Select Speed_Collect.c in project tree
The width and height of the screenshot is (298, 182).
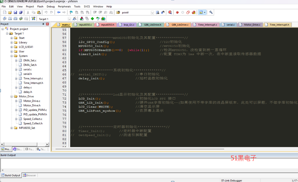coord(32,119)
